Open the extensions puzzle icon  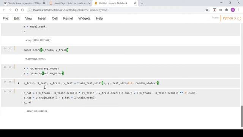[x=227, y=10]
